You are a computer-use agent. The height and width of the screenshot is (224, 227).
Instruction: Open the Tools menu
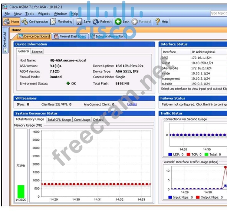[29, 14]
